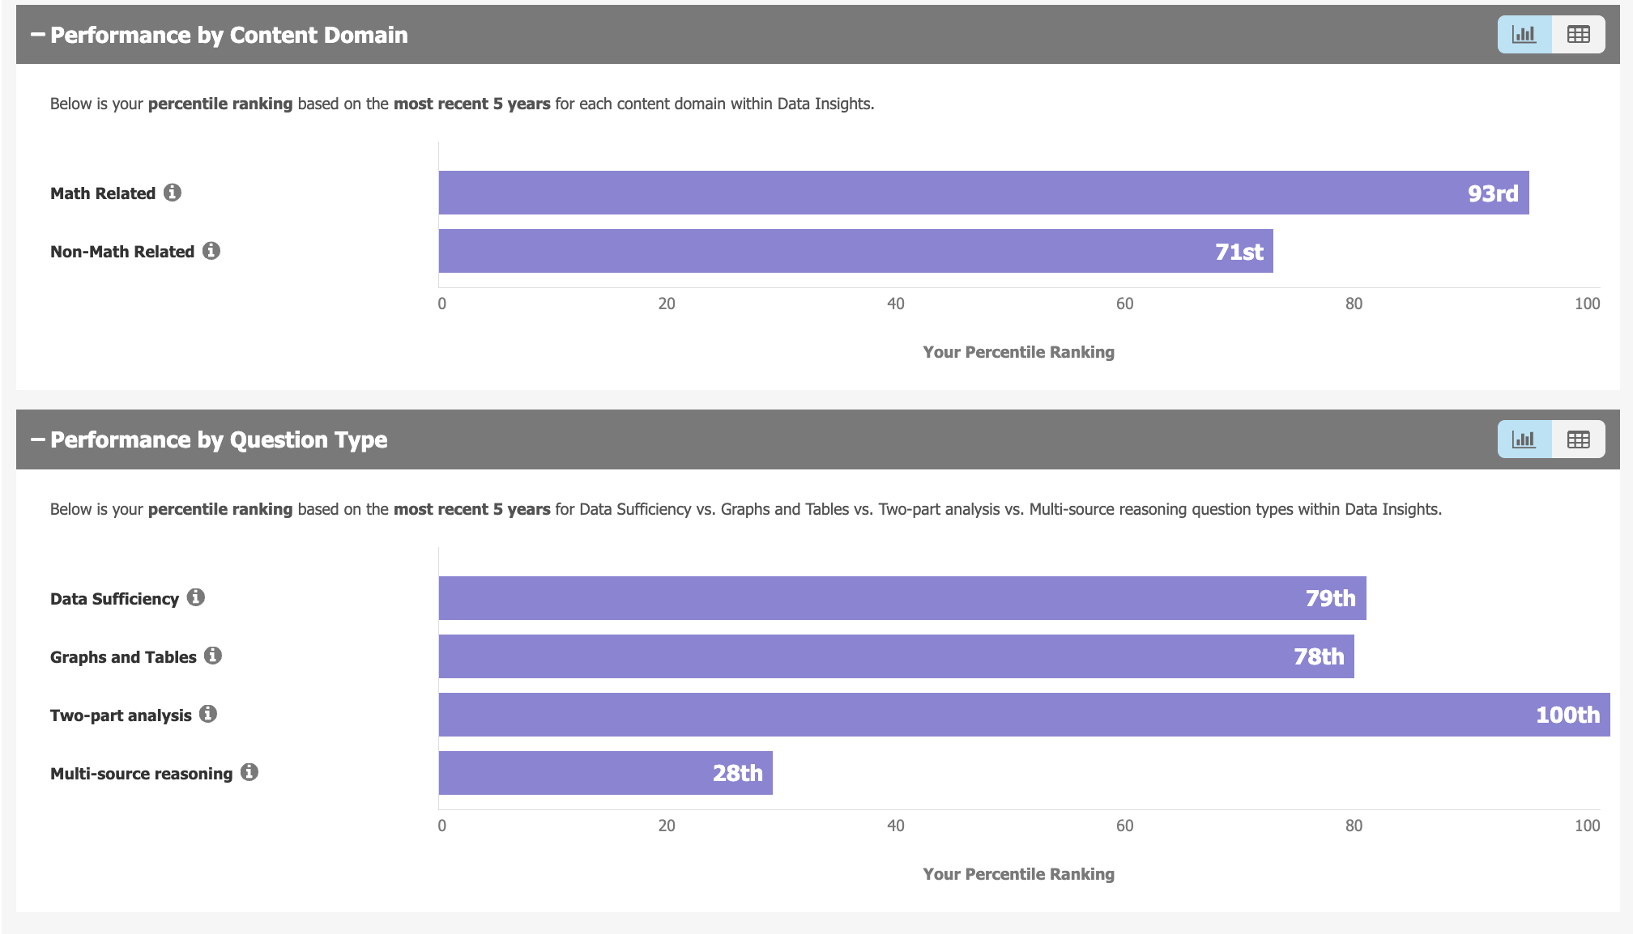Click the Multi-source reasoning row label
1633x934 pixels.
[x=141, y=774]
